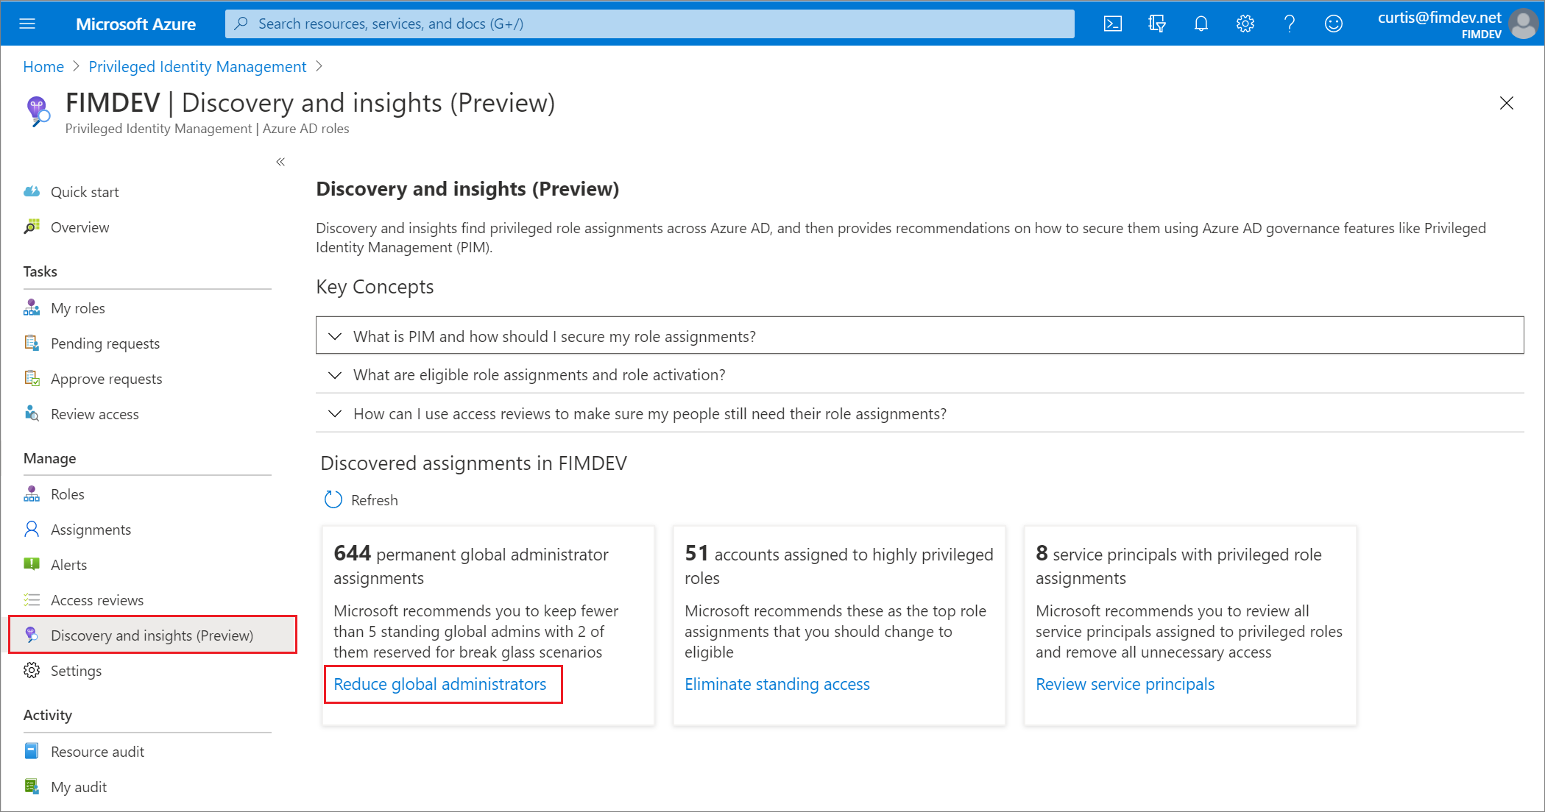Image resolution: width=1545 pixels, height=812 pixels.
Task: Select Roles under Manage section
Action: (66, 494)
